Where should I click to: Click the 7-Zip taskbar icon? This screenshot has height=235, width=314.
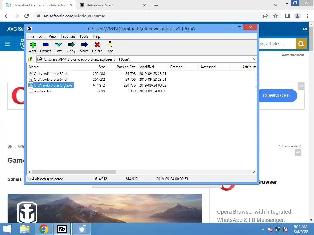[62, 229]
